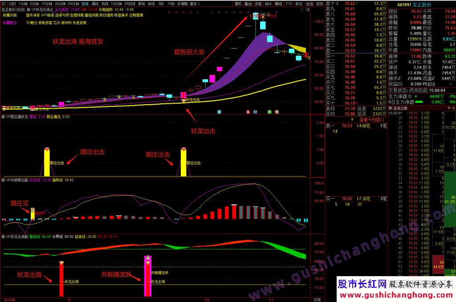Click the small icon next to 主力净额
This screenshot has height=302, width=456.
point(410,96)
